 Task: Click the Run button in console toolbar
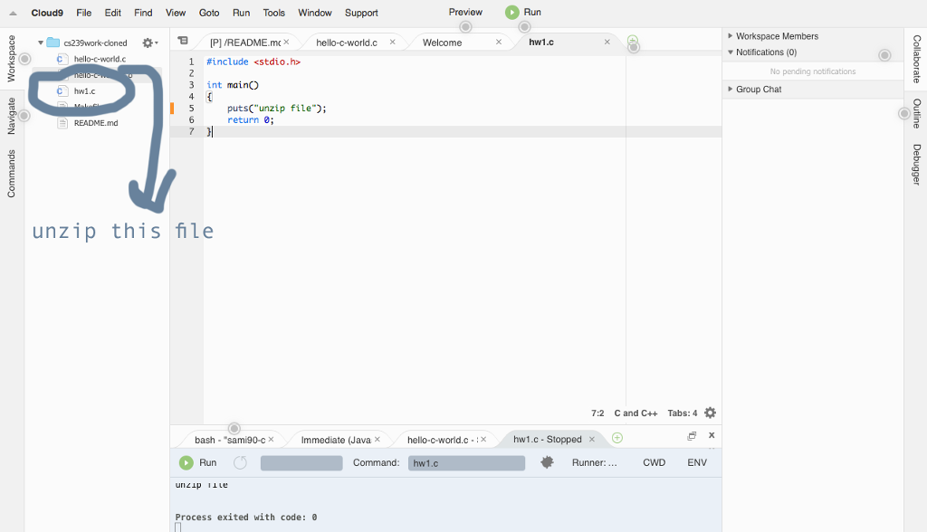tap(198, 463)
